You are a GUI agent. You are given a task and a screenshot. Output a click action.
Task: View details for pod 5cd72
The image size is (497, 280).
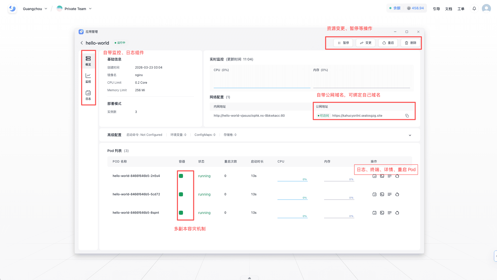(x=390, y=194)
